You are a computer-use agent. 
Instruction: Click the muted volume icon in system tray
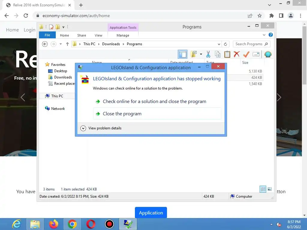point(279,224)
